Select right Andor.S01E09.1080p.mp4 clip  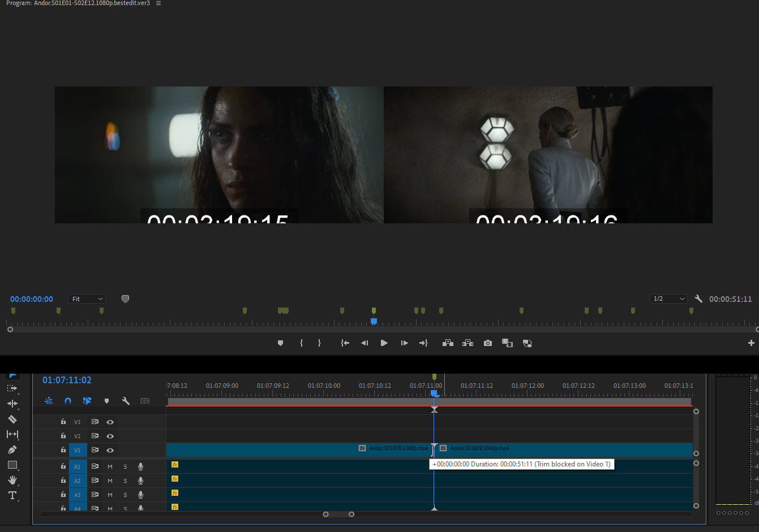[564, 449]
